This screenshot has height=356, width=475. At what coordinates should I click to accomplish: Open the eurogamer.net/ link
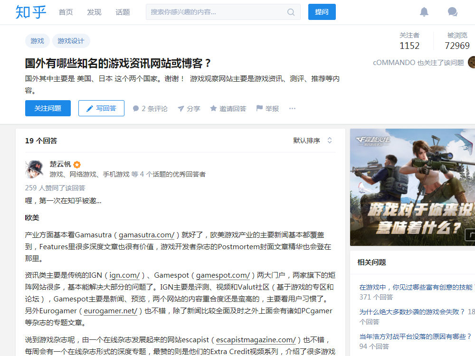[x=111, y=311]
